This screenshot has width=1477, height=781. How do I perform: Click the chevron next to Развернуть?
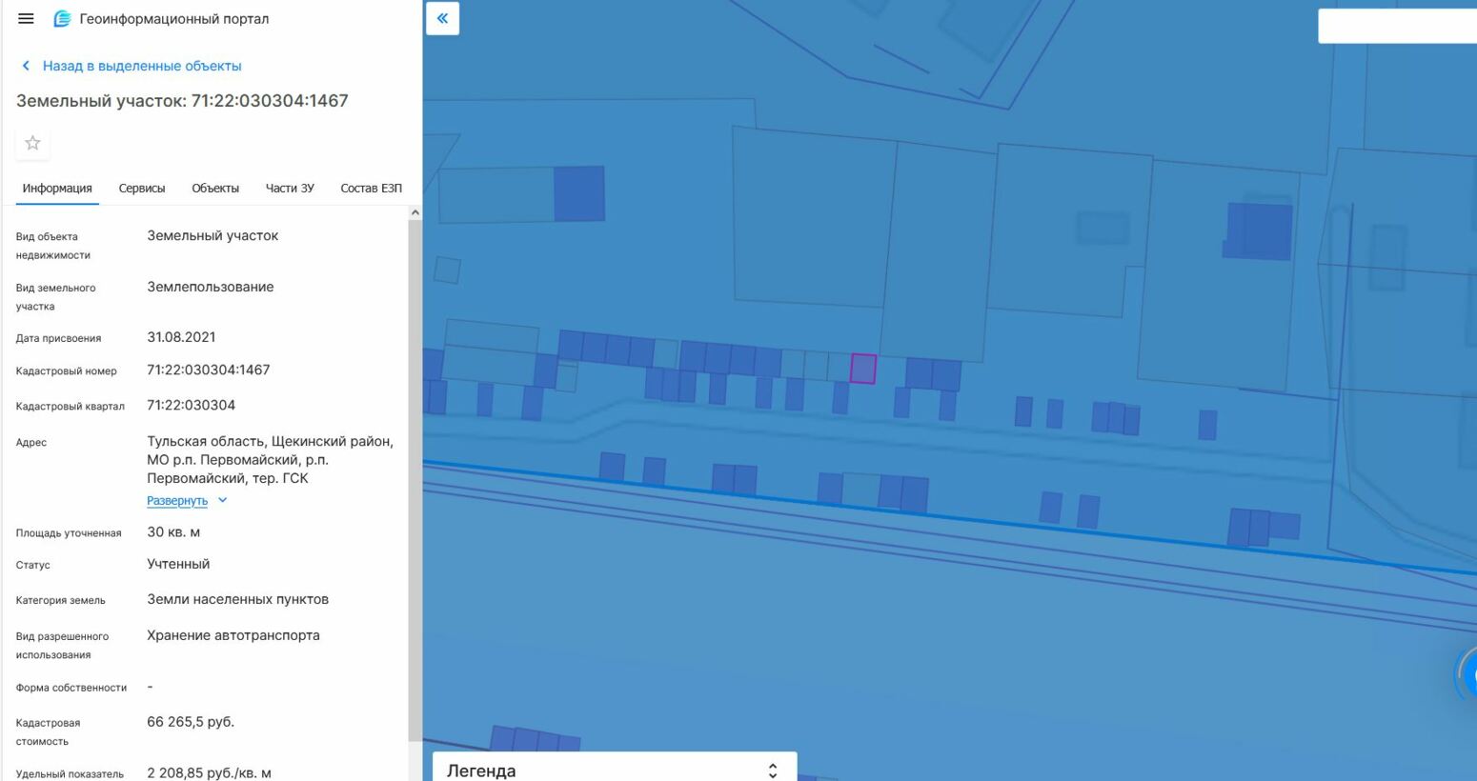[222, 500]
